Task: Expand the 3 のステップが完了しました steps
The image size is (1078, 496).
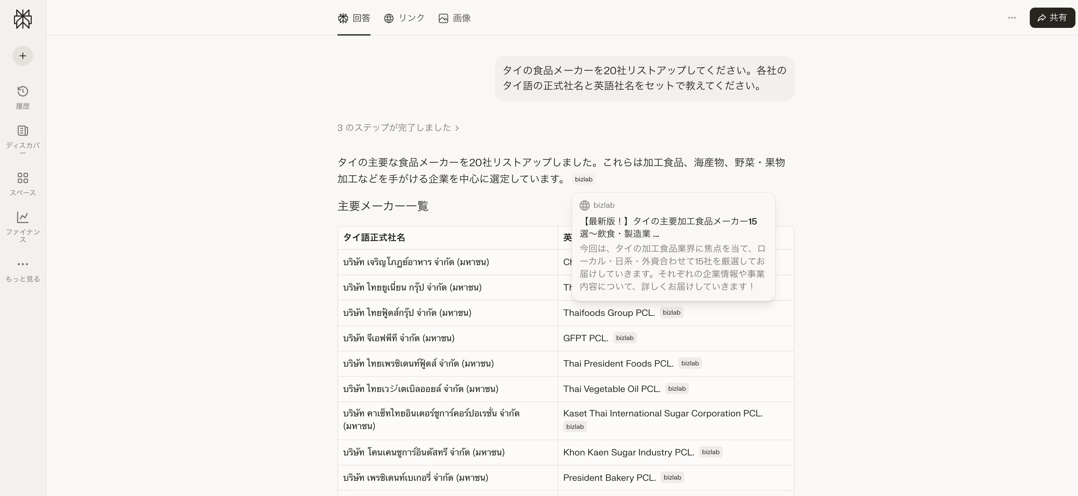Action: pyautogui.click(x=398, y=128)
